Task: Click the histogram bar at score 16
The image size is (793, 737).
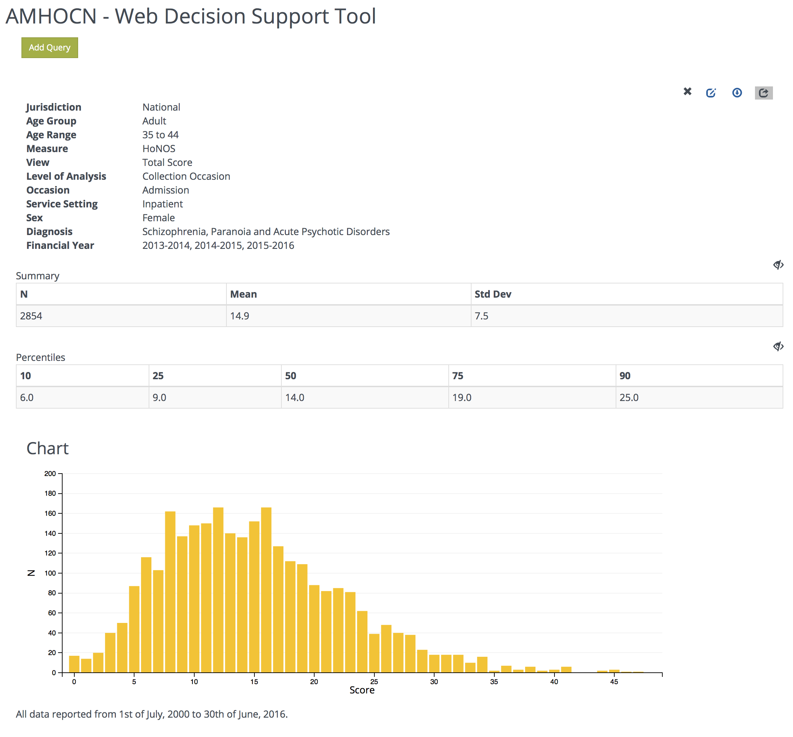Action: 266,590
